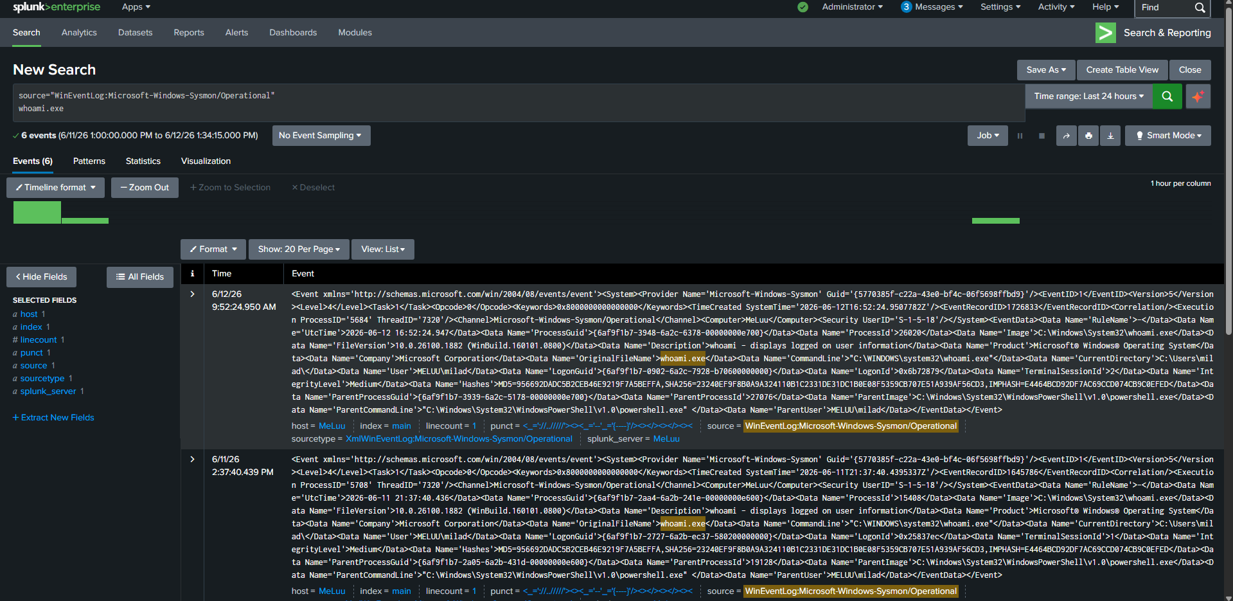Pause the search job
The height and width of the screenshot is (601, 1233).
click(x=1020, y=136)
